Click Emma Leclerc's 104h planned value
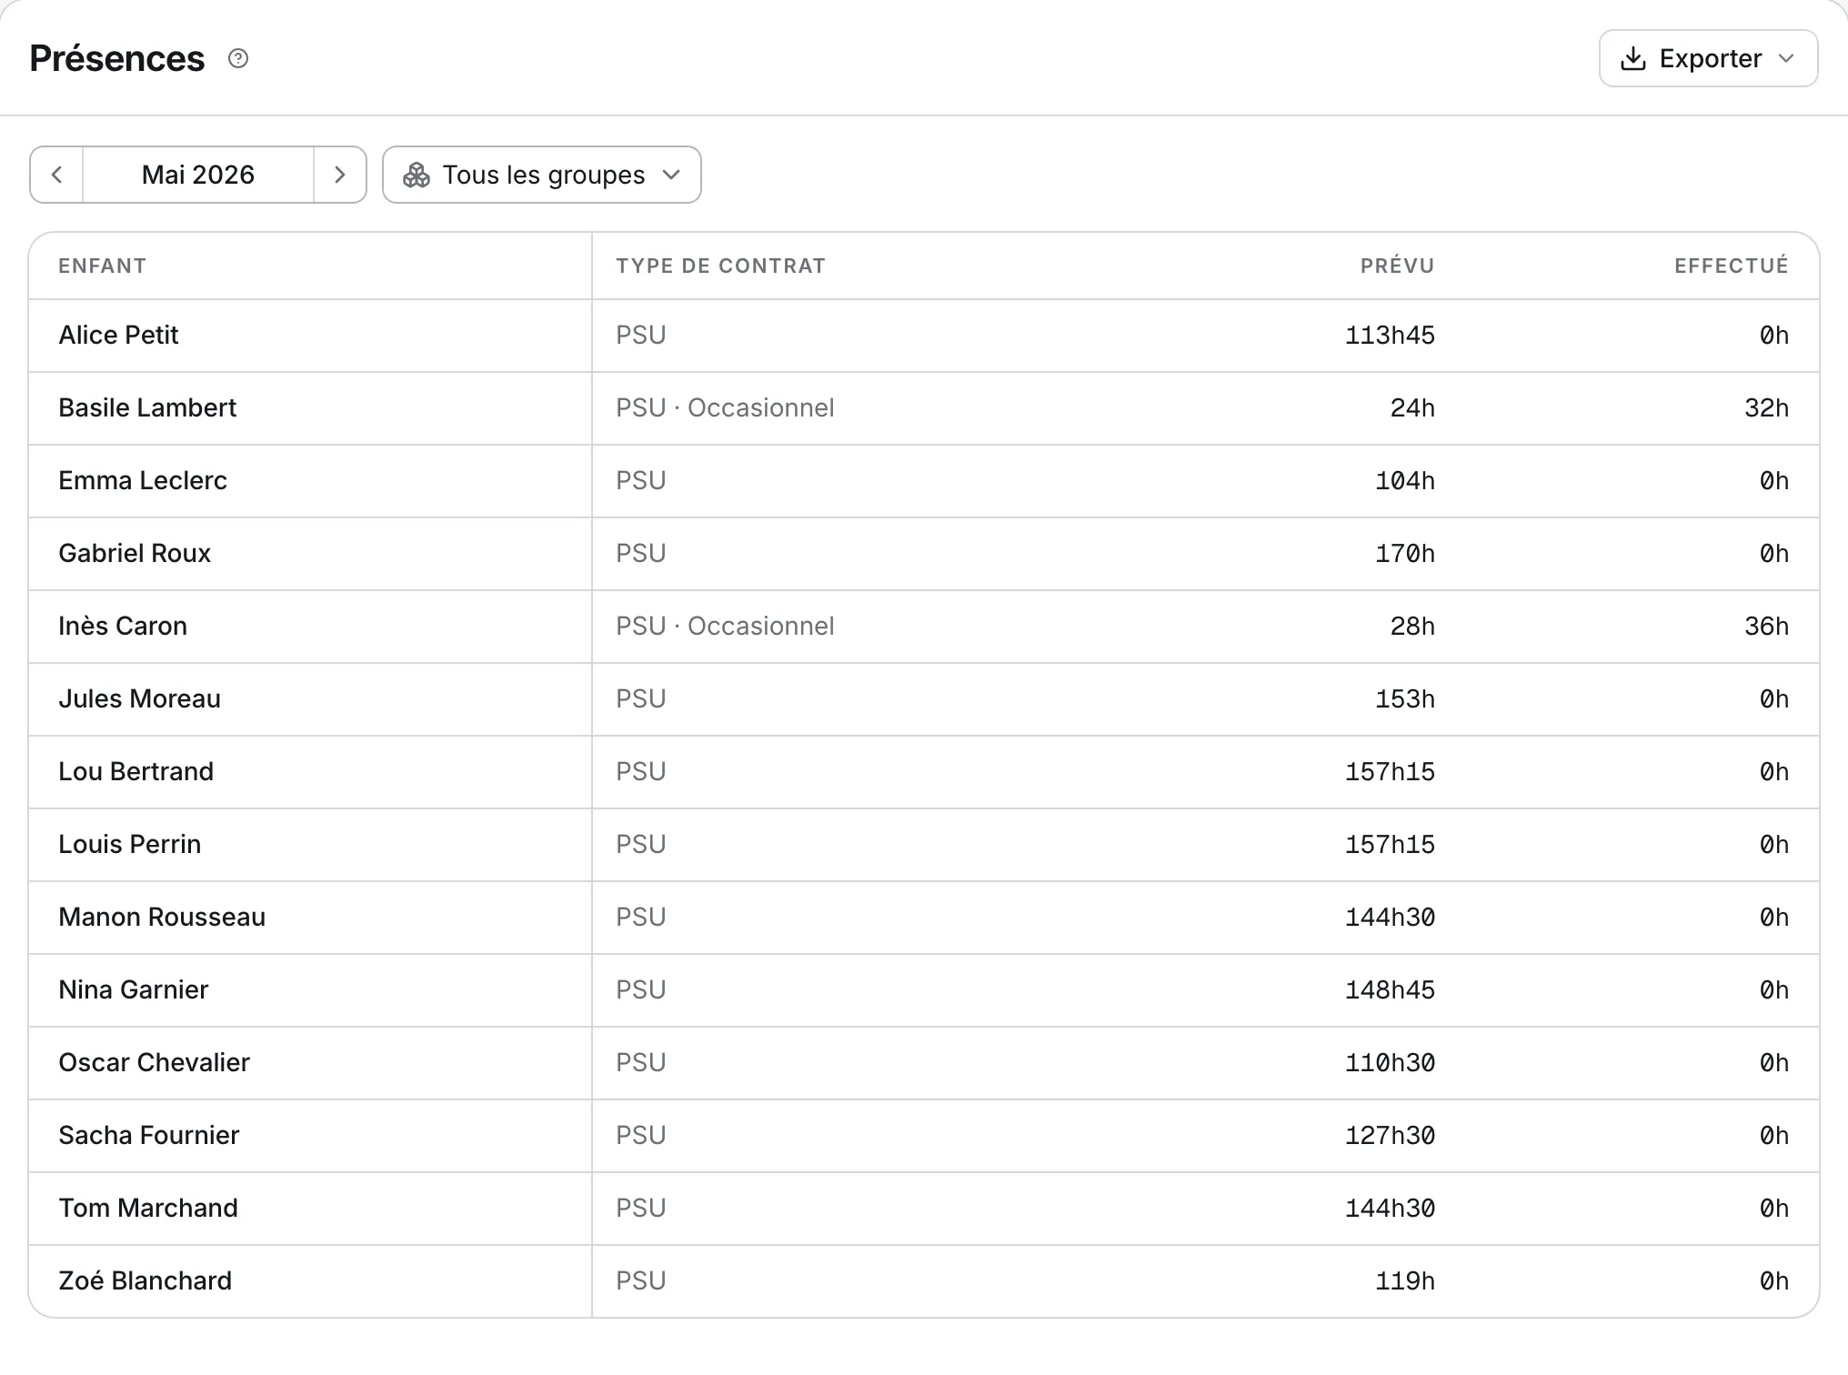 tap(1405, 480)
